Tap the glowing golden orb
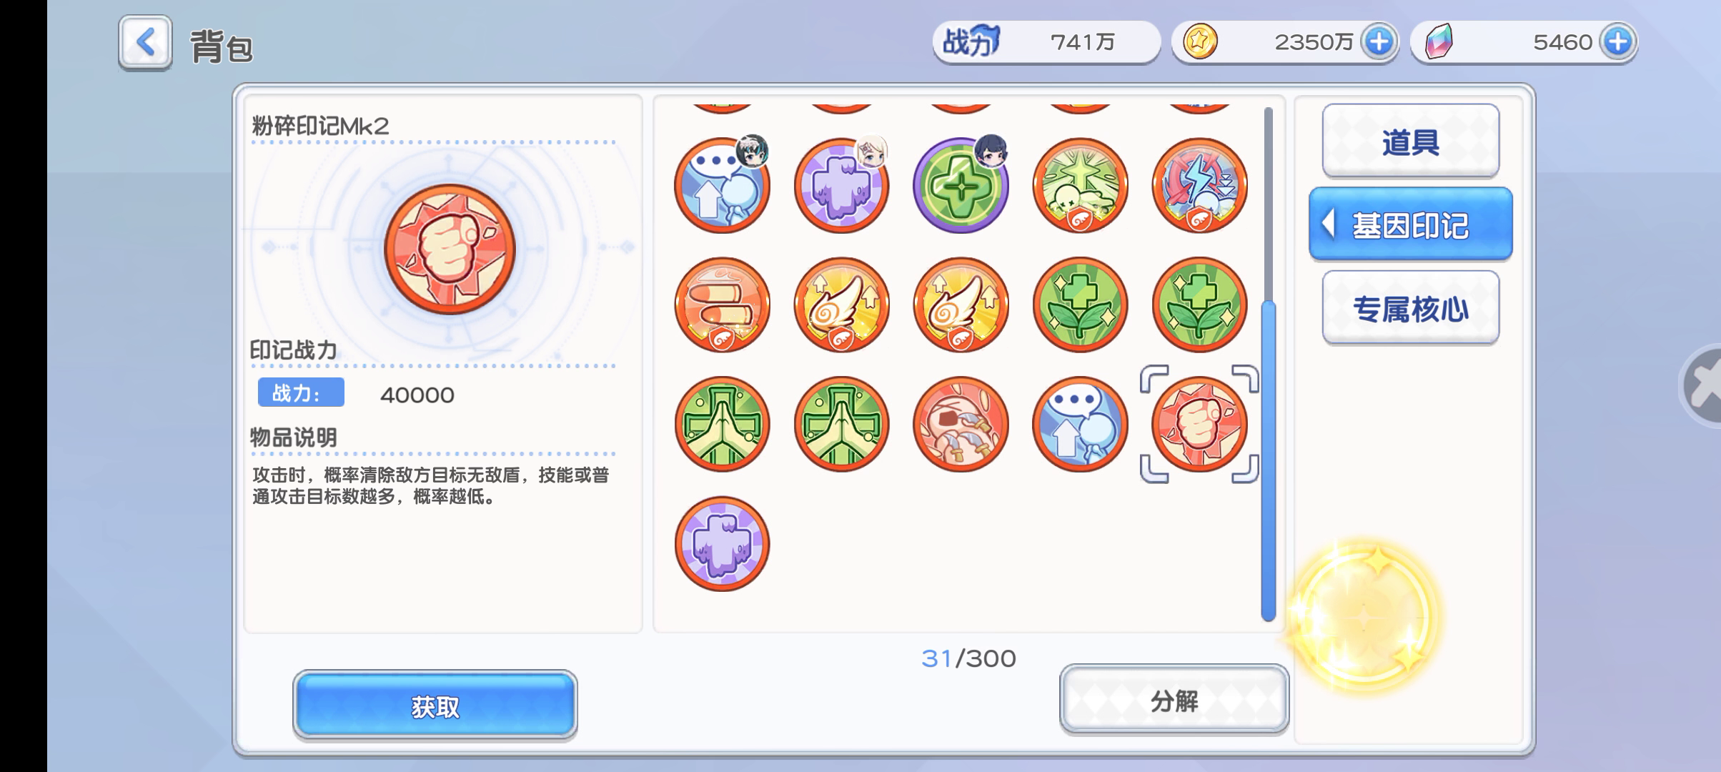 pyautogui.click(x=1364, y=615)
